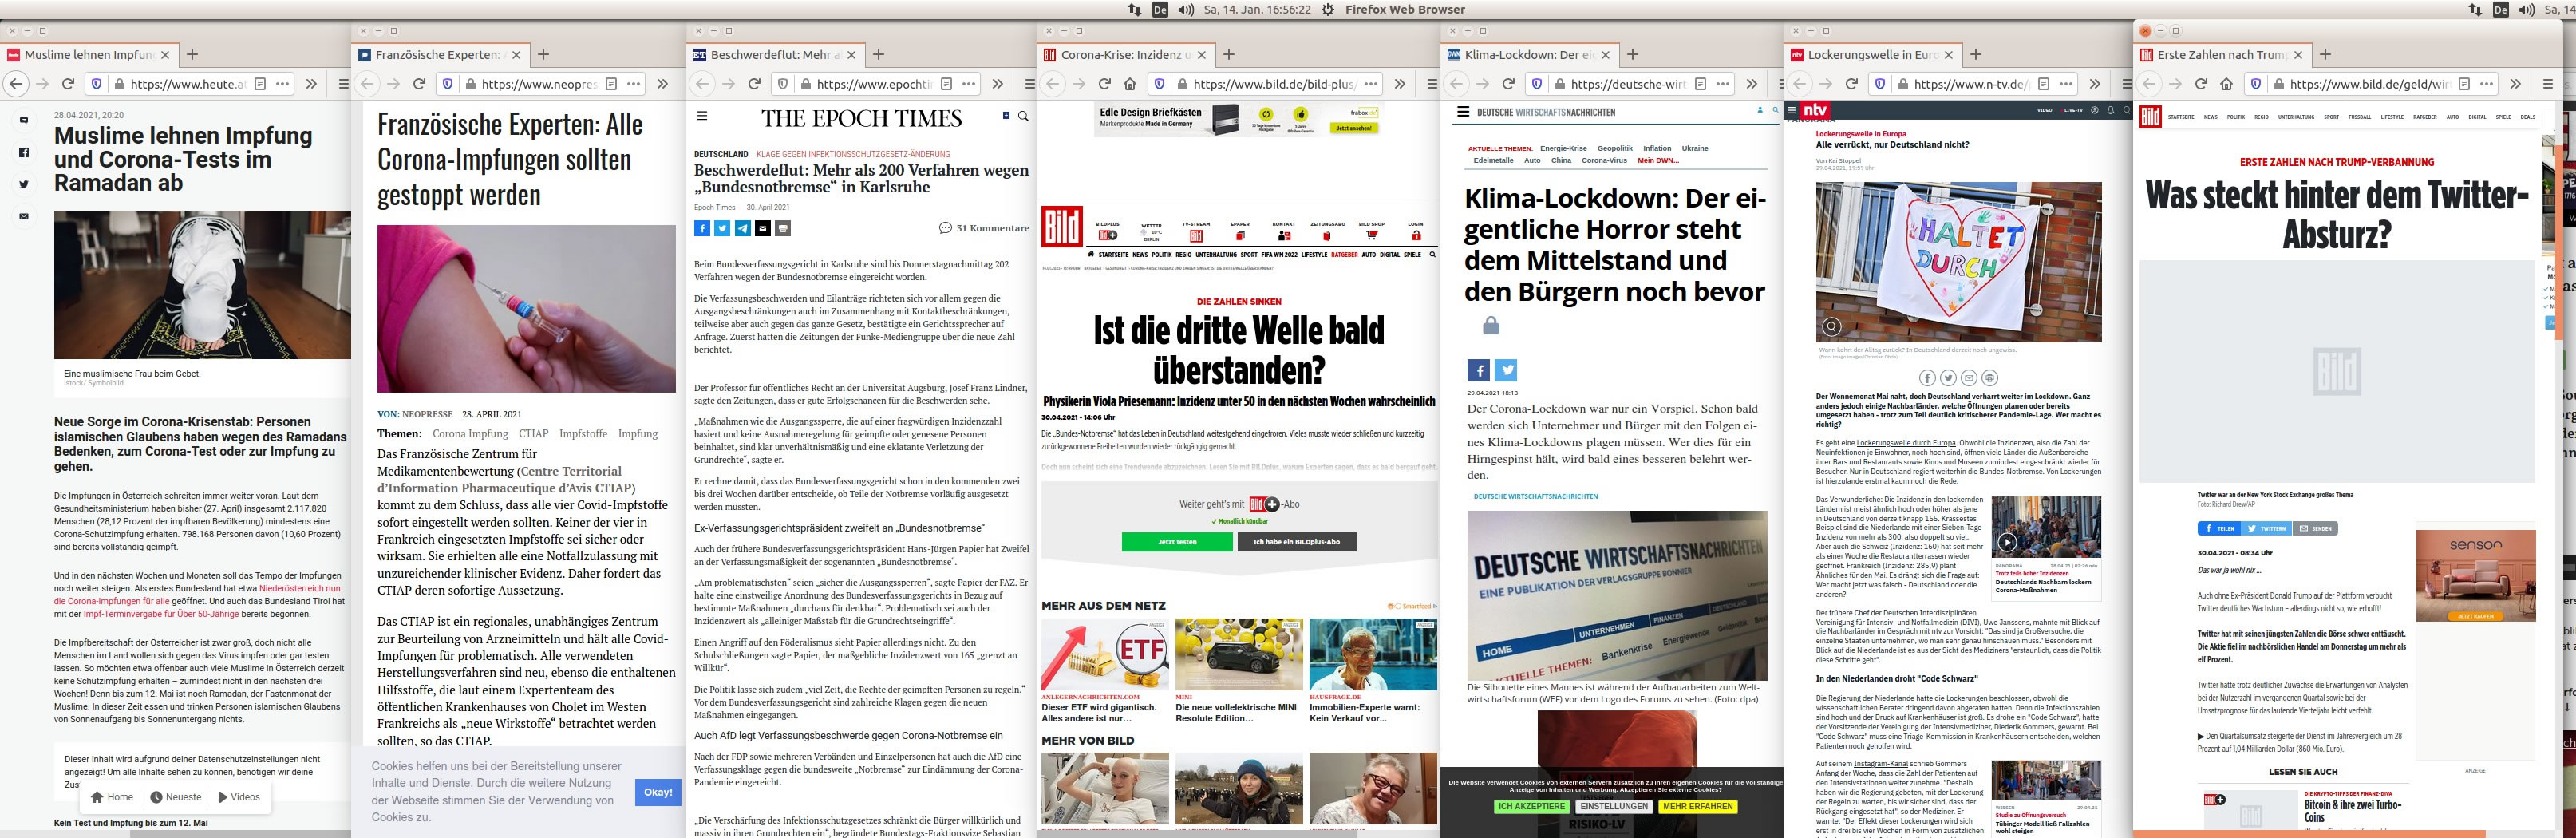The width and height of the screenshot is (2576, 838).
Task: Toggle reader view in Twitter-Absturz Bild window
Action: [2464, 84]
